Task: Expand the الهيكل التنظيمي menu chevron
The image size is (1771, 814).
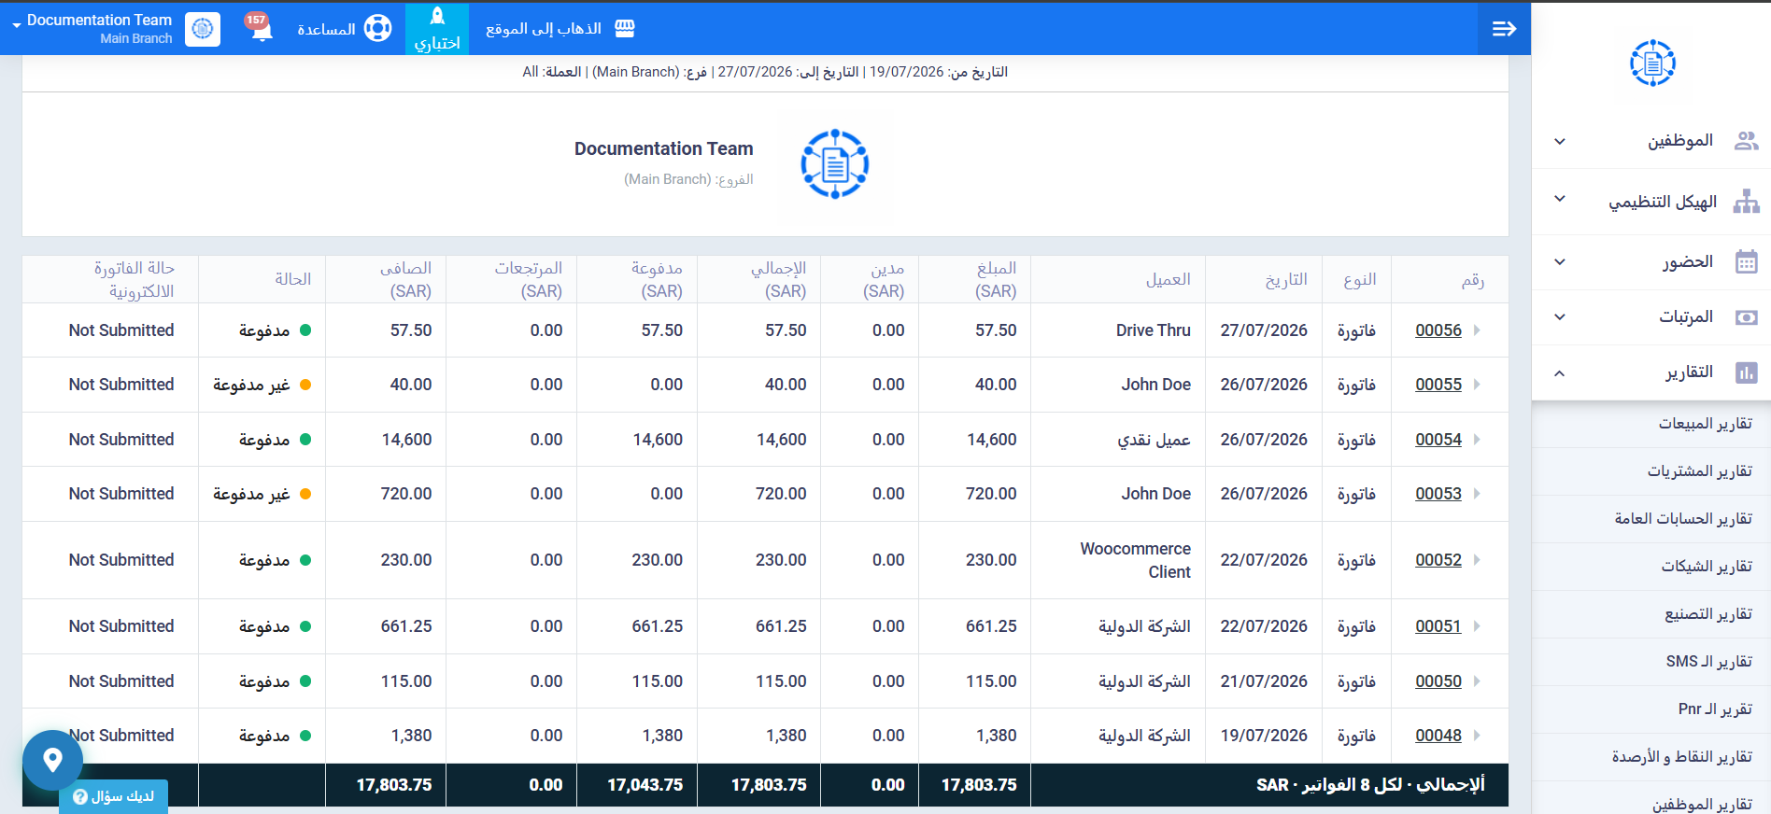Action: [1559, 199]
